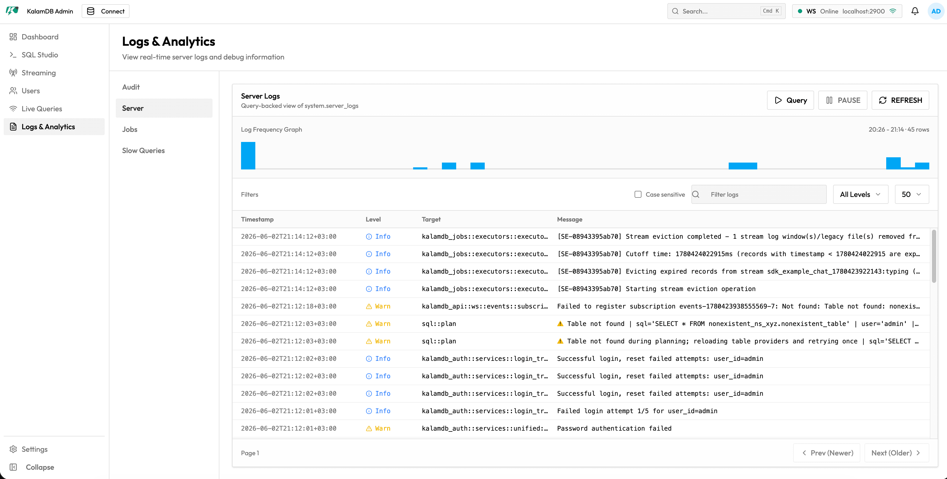Image resolution: width=947 pixels, height=479 pixels.
Task: Focus the top Search field
Action: [x=726, y=11]
